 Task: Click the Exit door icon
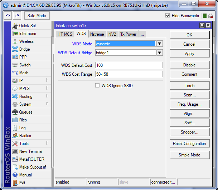pyautogui.click(x=15, y=183)
